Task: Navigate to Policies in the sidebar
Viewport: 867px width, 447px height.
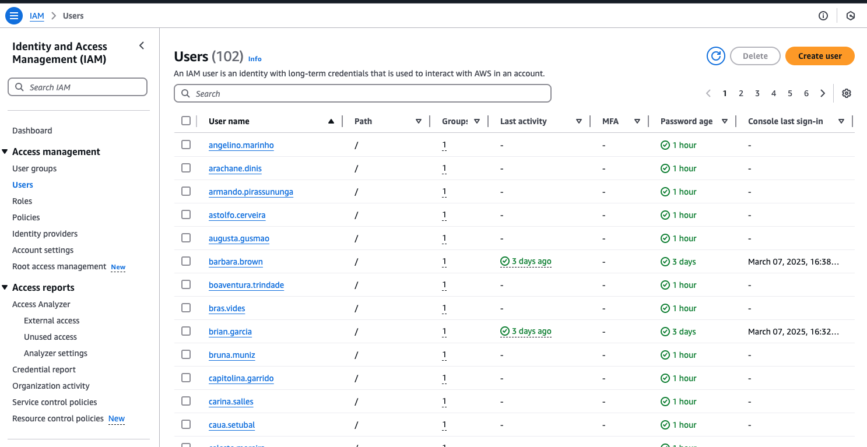Action: [26, 217]
